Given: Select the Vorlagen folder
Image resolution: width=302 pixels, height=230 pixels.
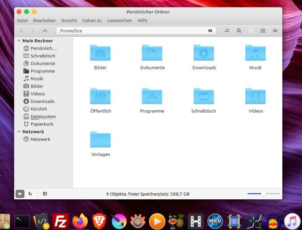Looking at the screenshot, I should click(x=100, y=139).
